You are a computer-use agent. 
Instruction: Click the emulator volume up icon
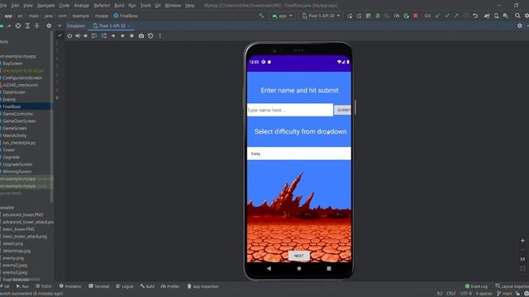(x=78, y=35)
